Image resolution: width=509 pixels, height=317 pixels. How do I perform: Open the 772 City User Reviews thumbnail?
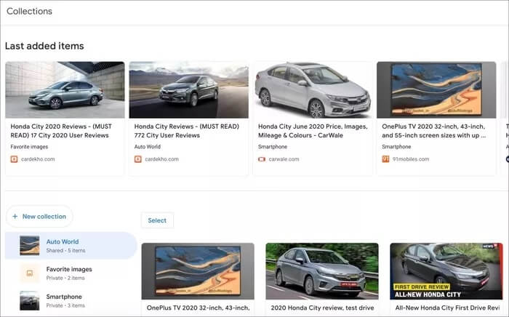point(188,90)
